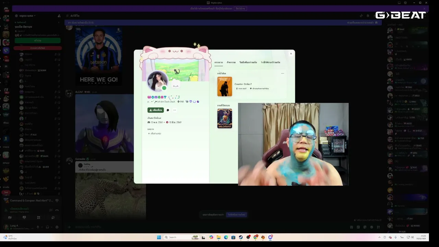Expand output device options next to headphones
The image size is (439, 247).
[x=51, y=227]
